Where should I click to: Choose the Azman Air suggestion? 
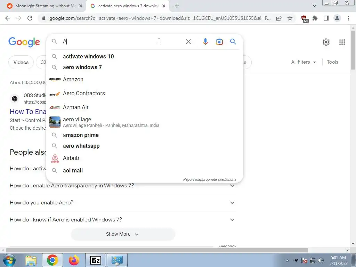[145, 107]
